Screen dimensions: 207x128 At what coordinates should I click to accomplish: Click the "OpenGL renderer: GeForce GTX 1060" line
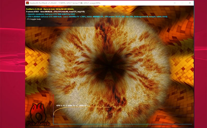50,14
